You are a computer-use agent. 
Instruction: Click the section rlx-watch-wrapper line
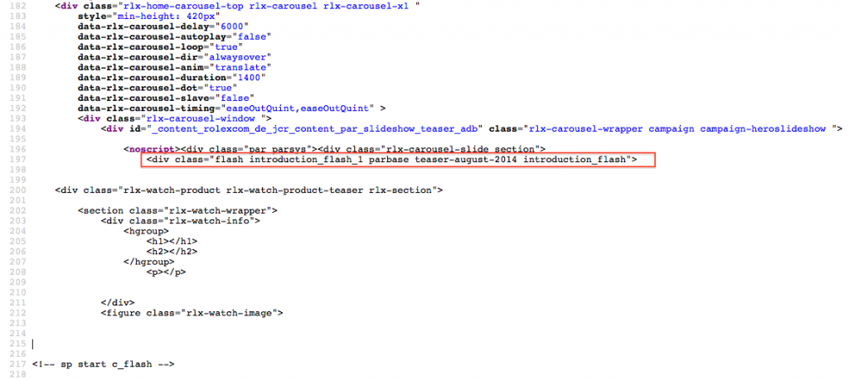point(177,210)
